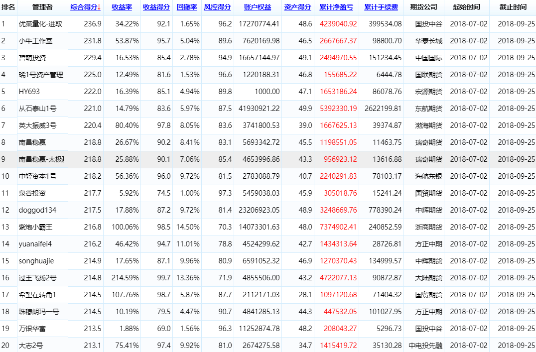The width and height of the screenshot is (536, 352).
Task: Click risk score 97.3
Action: [x=225, y=193]
